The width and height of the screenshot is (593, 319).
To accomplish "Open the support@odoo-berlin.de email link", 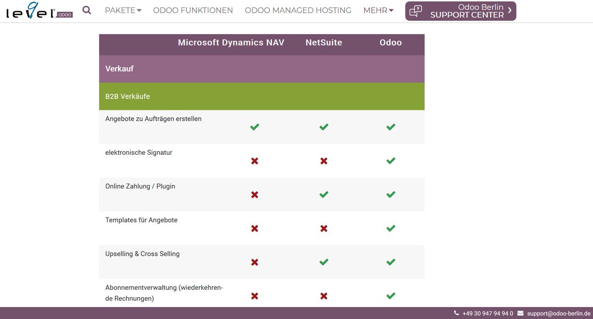I will coord(559,313).
